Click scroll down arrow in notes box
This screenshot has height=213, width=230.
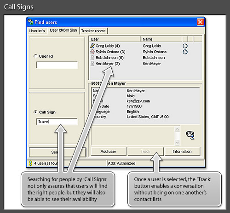[177, 143]
